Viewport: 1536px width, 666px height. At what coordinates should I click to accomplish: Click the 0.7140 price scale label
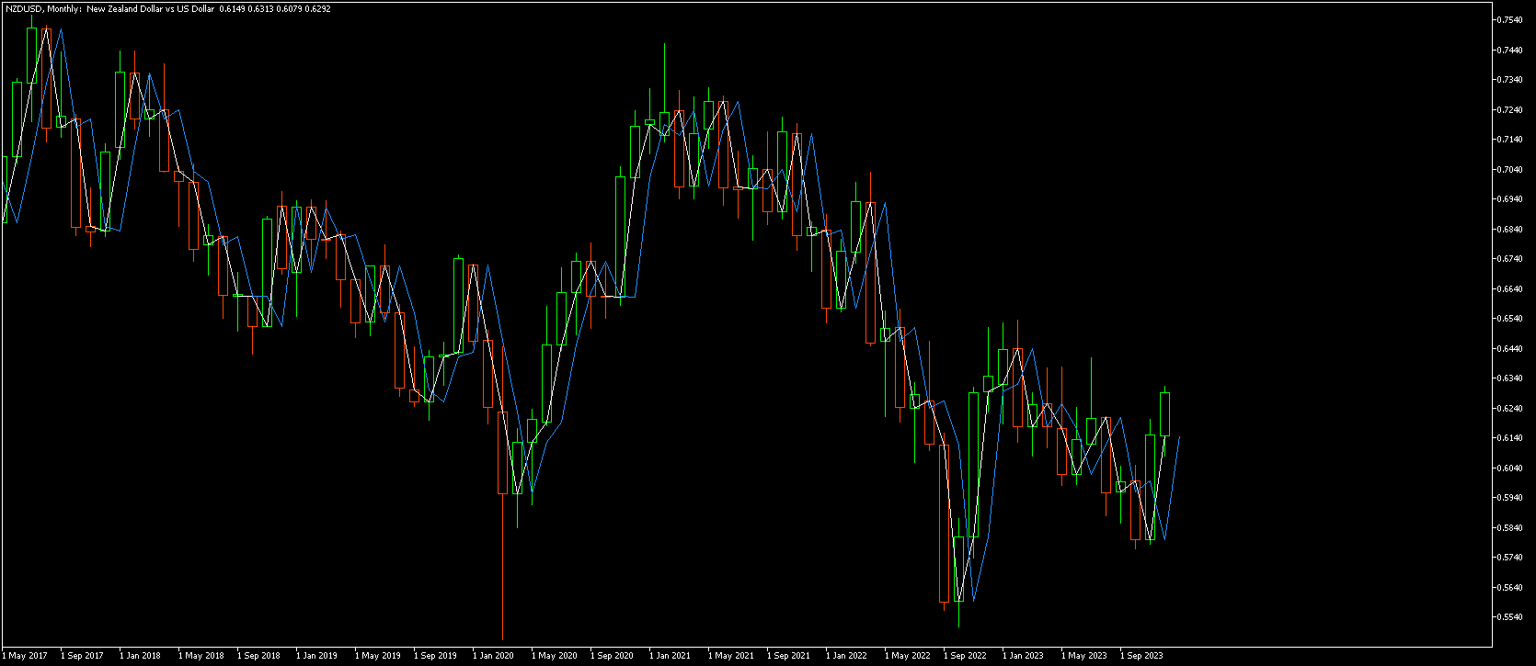(x=1509, y=140)
